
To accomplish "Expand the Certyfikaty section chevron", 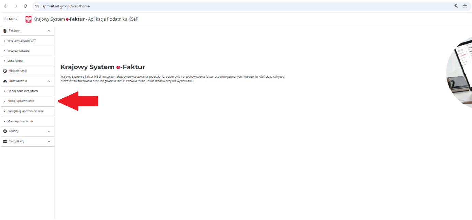I will pos(49,141).
